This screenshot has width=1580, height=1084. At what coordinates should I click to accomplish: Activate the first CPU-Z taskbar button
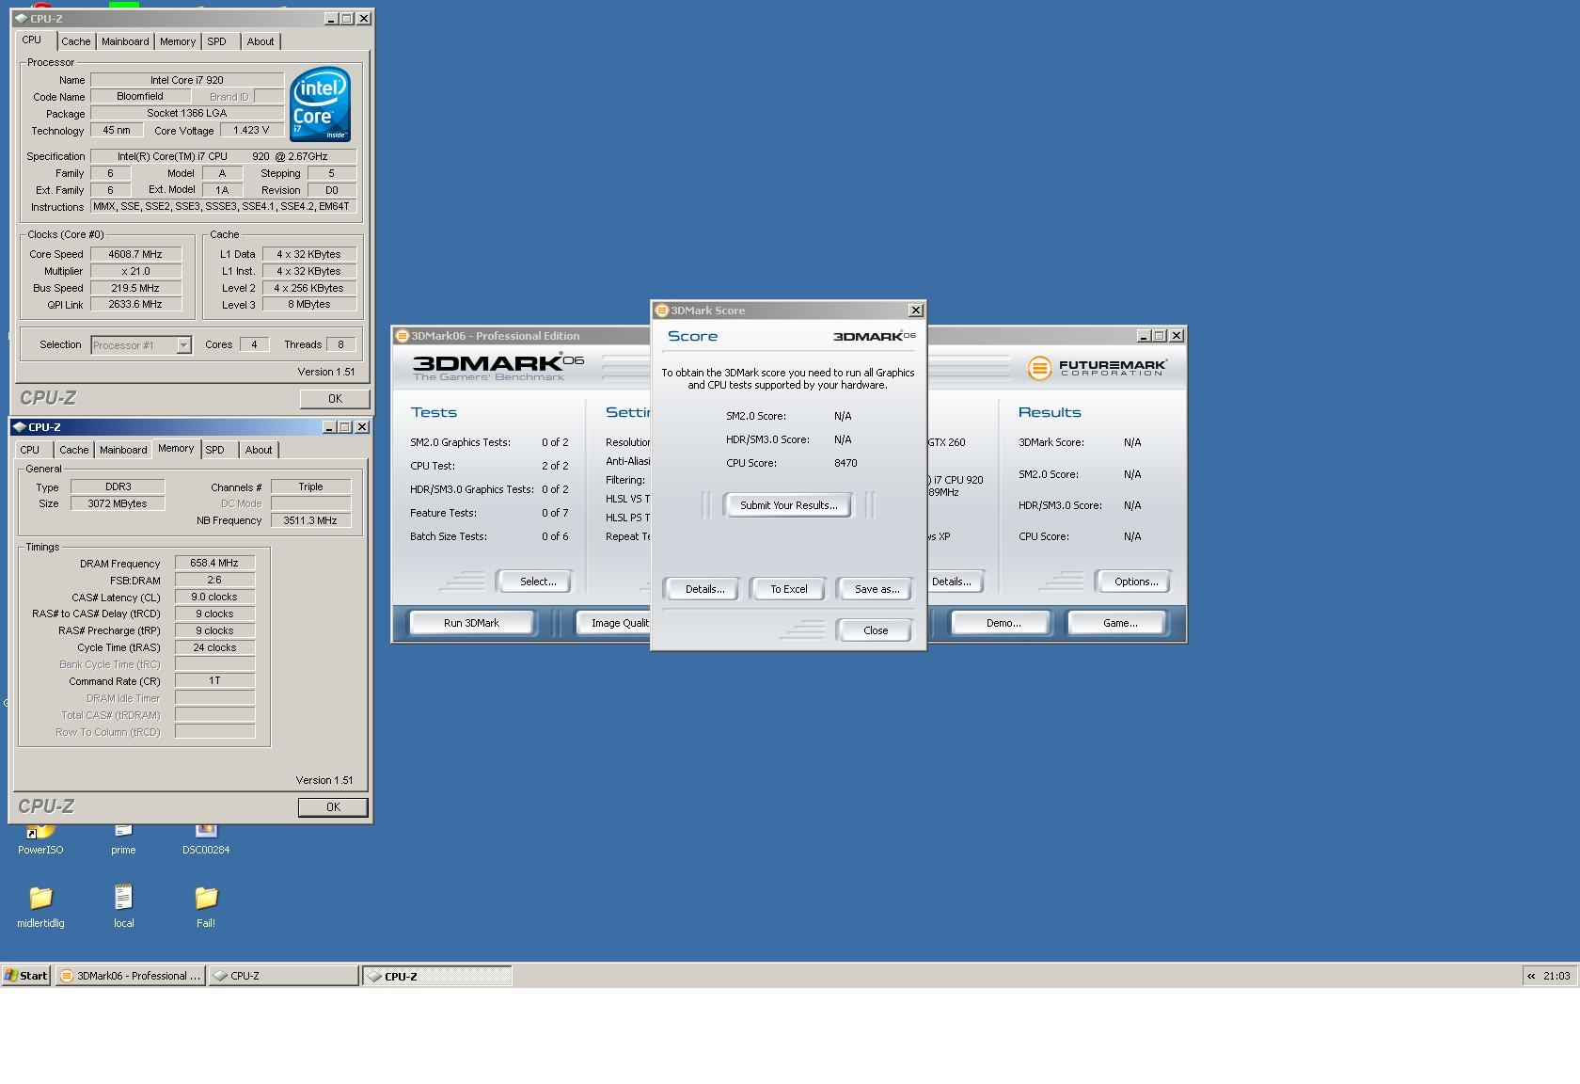(x=283, y=976)
